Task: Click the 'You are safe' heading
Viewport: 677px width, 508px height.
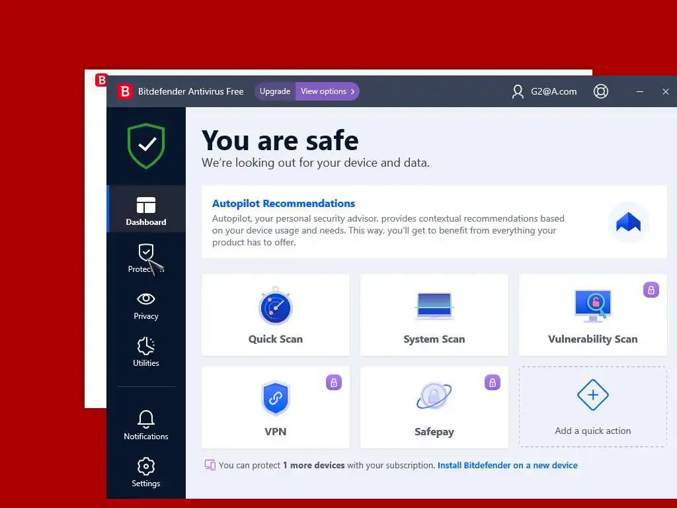Action: (280, 140)
